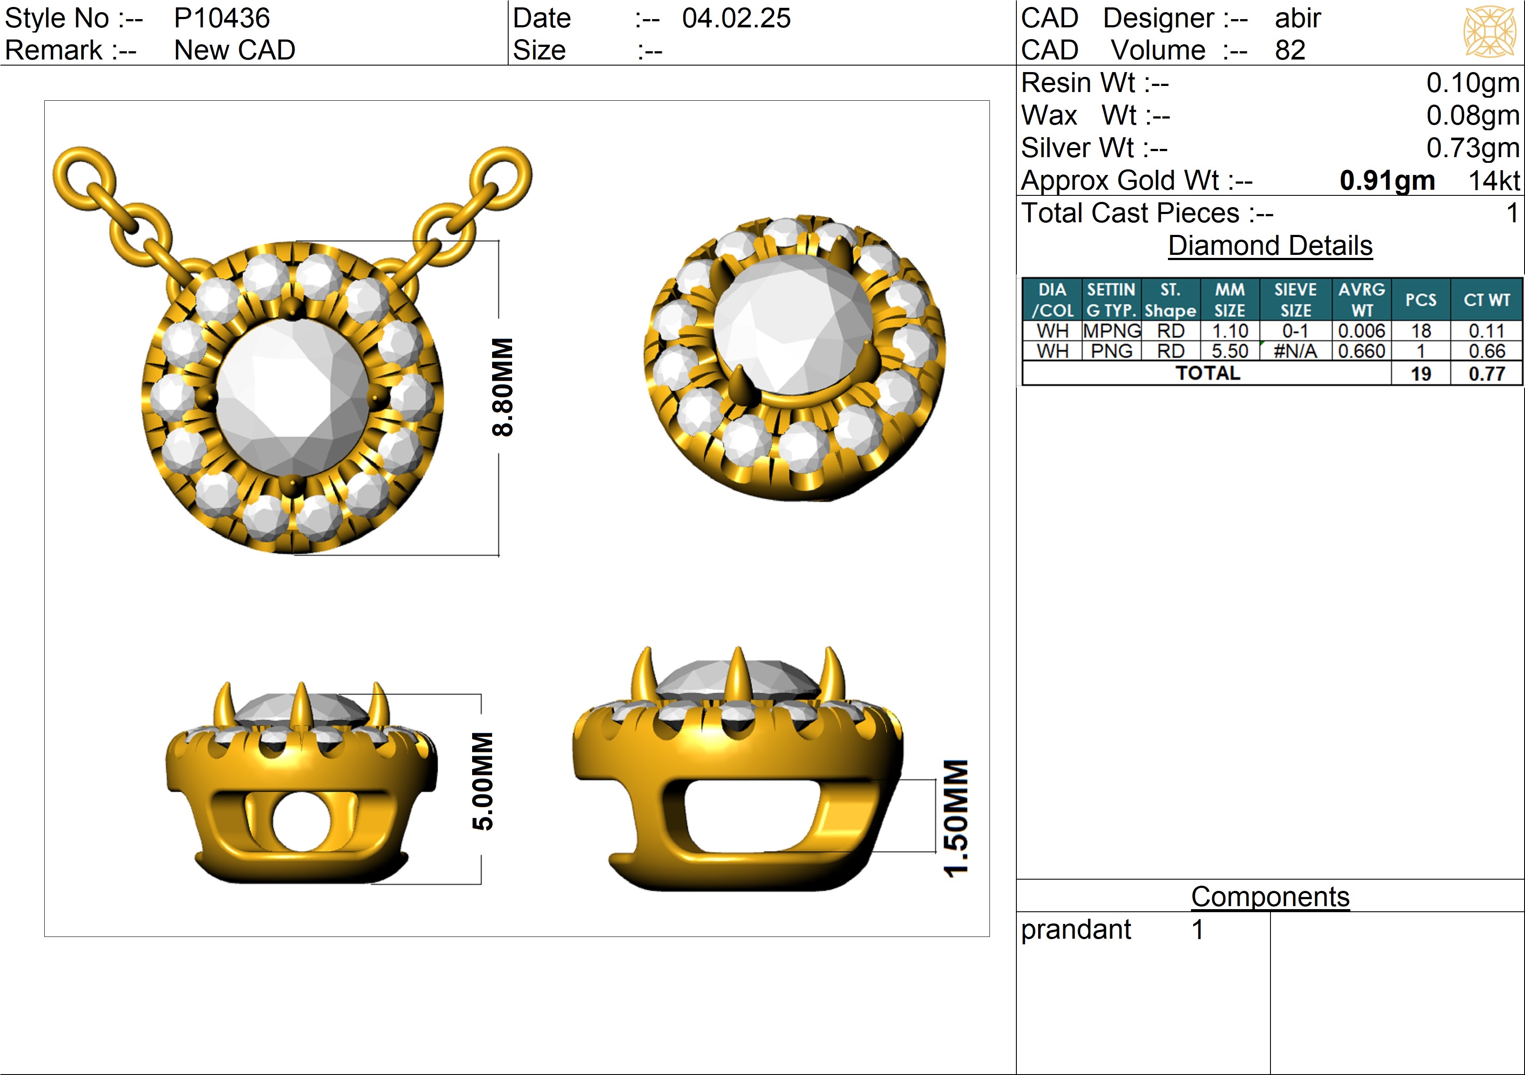Click the #N/A sieve size cell
Viewport: 1525px width, 1075px height.
coord(1295,350)
